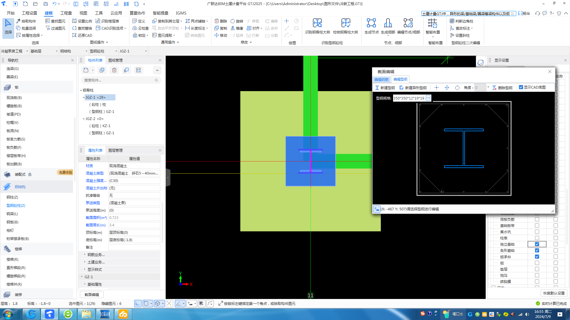
Task: Open the 冷凝泵房工程 project dropdown
Action: 15,51
